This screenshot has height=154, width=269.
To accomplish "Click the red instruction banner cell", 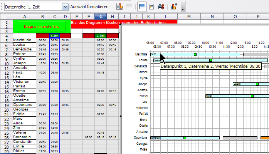I will [124, 23].
